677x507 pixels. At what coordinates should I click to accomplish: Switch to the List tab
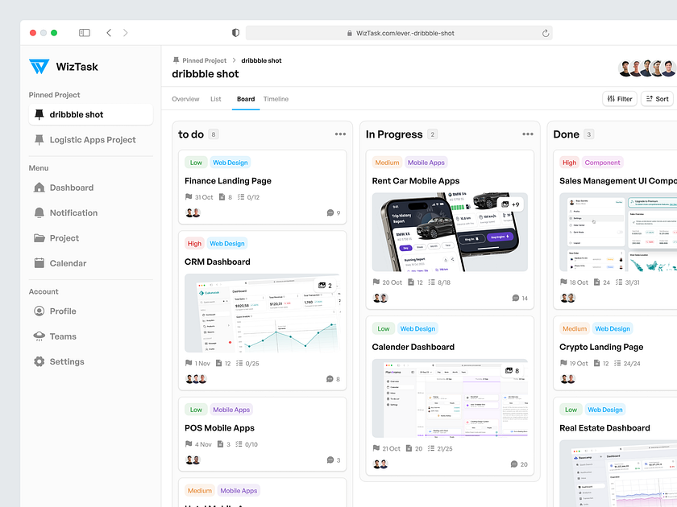coord(215,98)
